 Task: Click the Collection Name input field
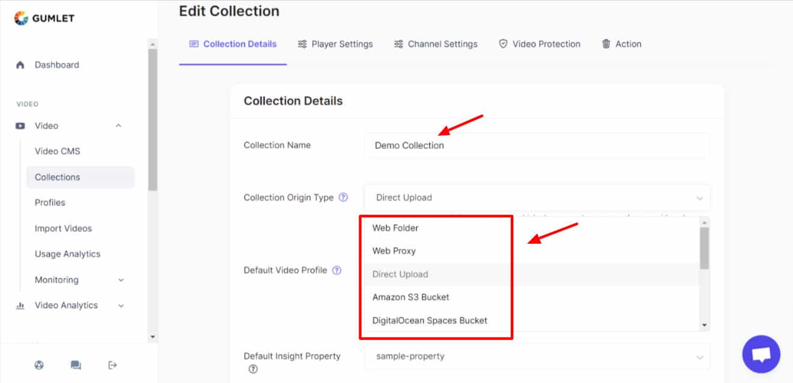click(x=537, y=145)
